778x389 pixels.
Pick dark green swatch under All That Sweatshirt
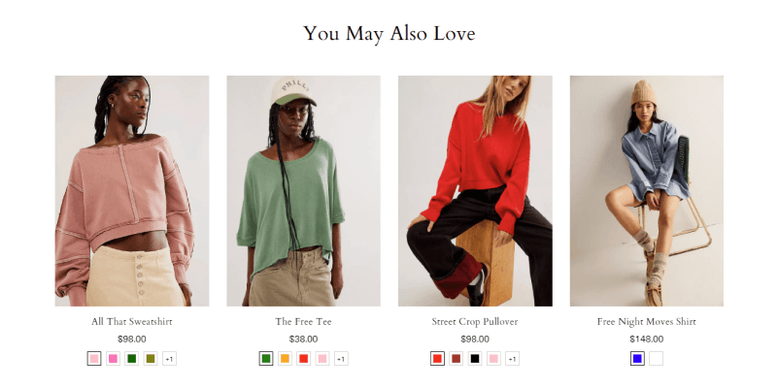point(131,358)
